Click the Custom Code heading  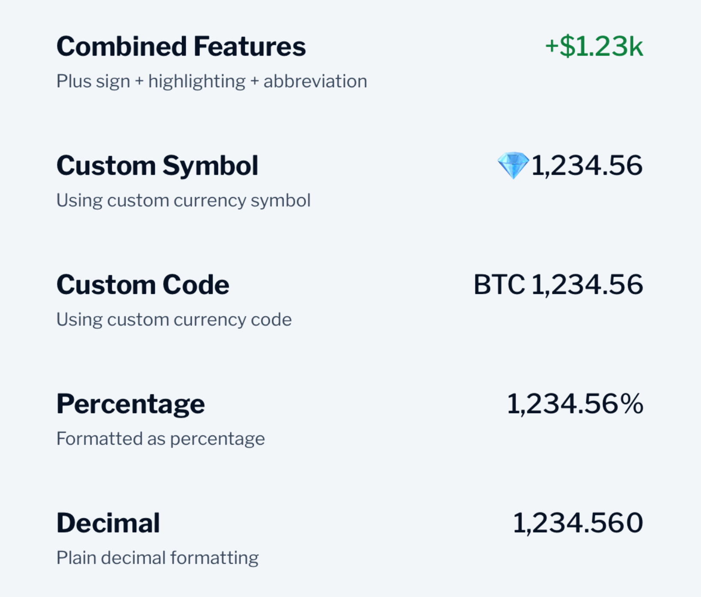(x=143, y=285)
